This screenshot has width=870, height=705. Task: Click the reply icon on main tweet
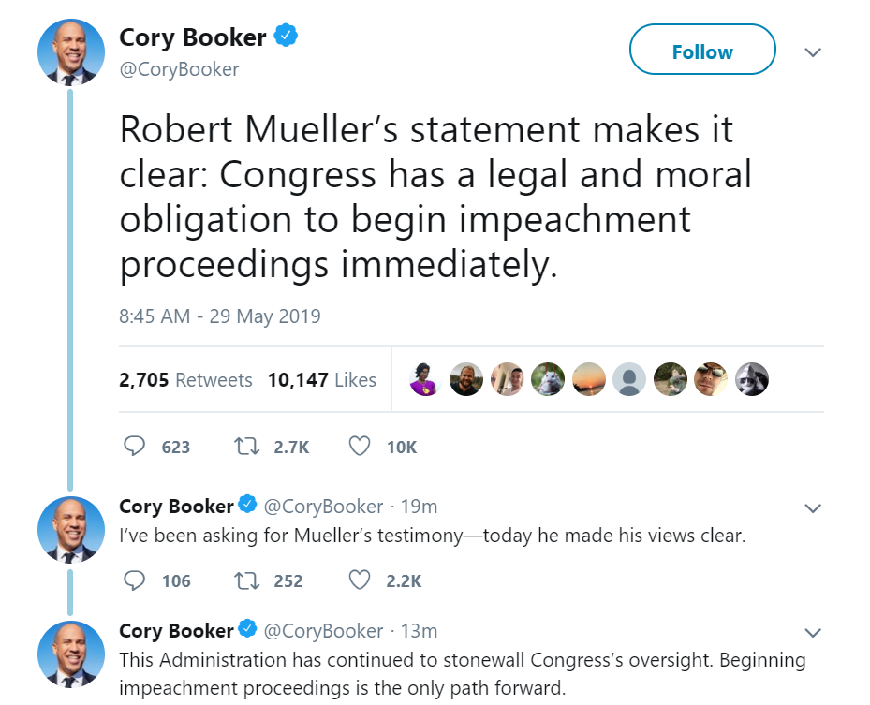(135, 447)
